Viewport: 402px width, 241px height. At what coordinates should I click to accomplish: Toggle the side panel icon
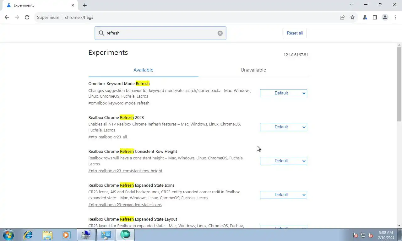click(375, 18)
